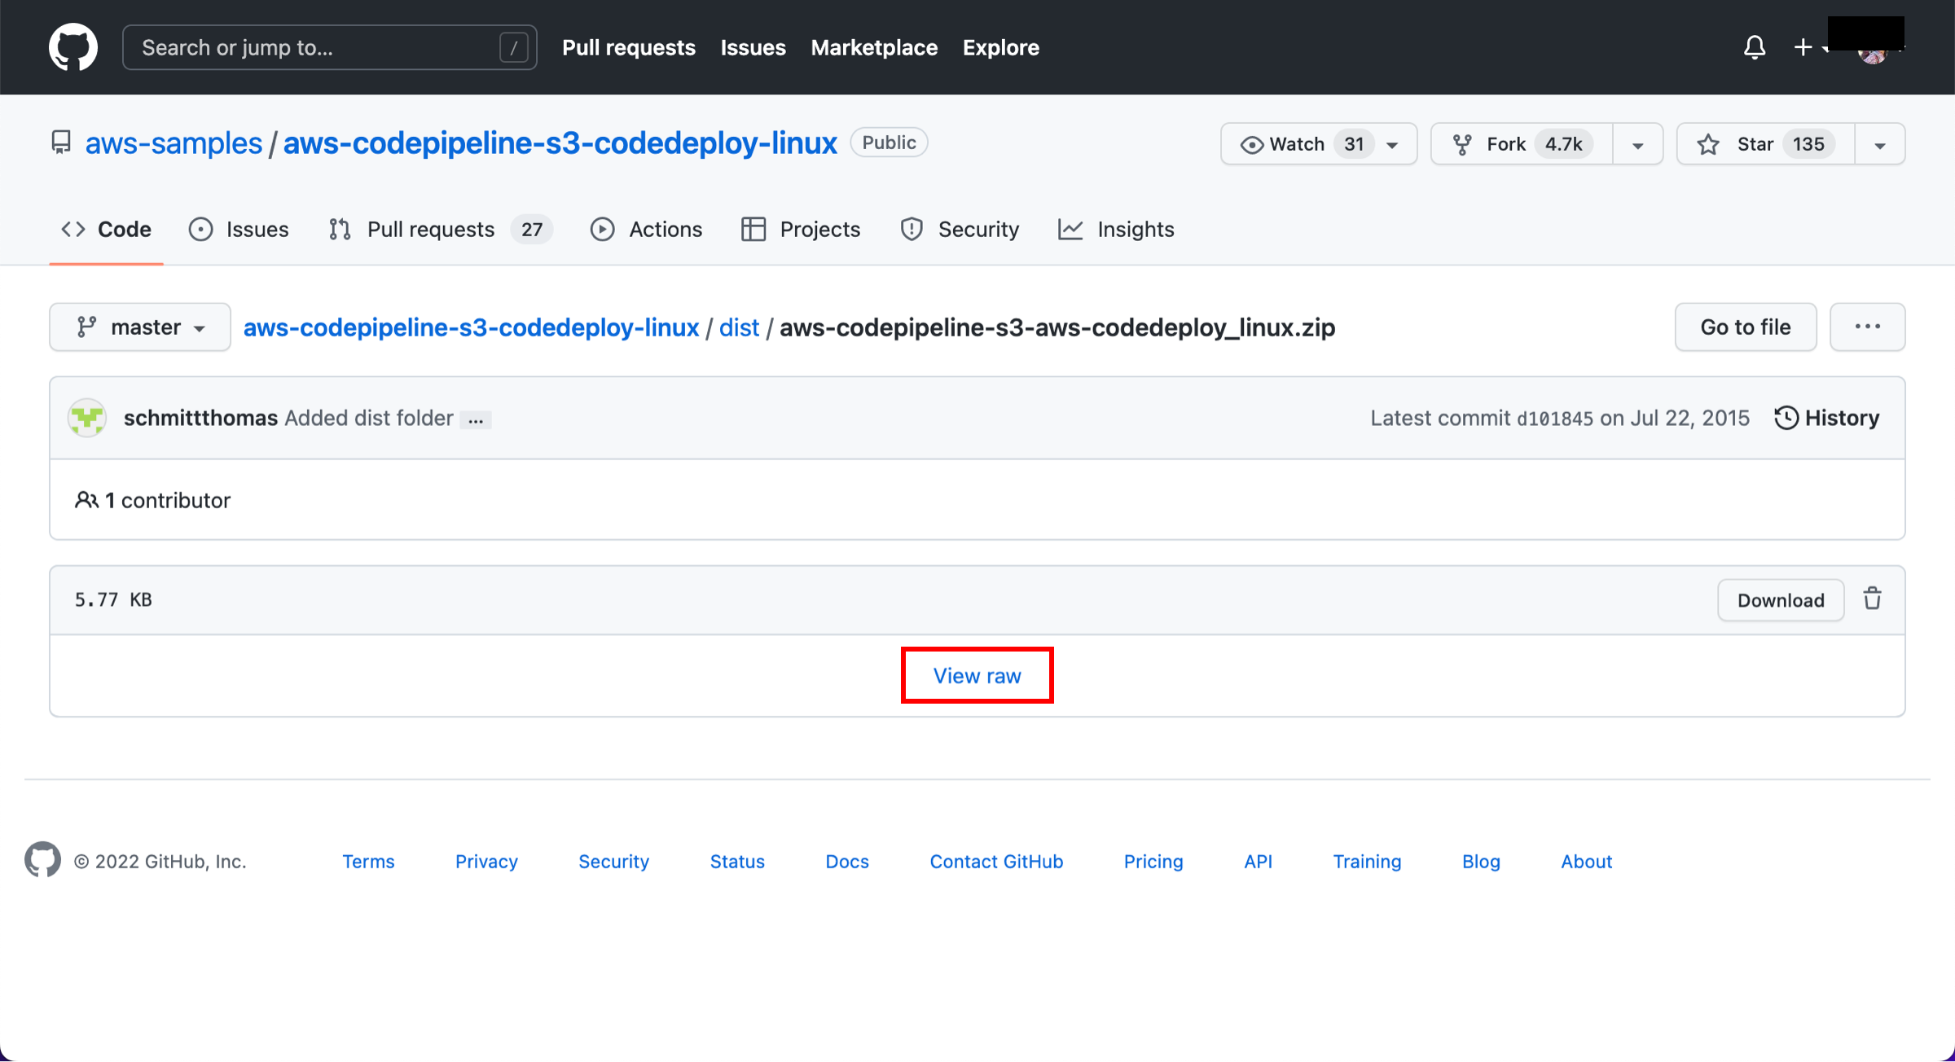Image resolution: width=1955 pixels, height=1062 pixels.
Task: Click the View raw link
Action: tap(977, 675)
